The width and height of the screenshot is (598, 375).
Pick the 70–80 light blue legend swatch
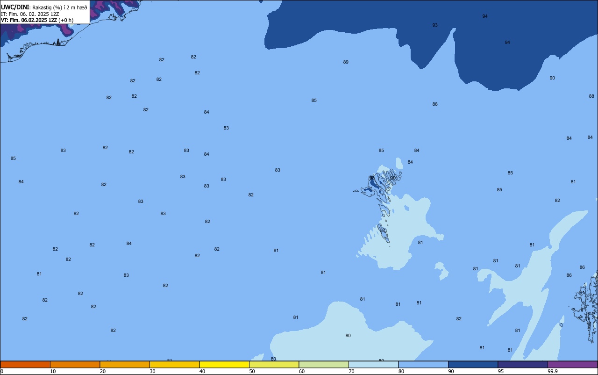click(x=373, y=364)
